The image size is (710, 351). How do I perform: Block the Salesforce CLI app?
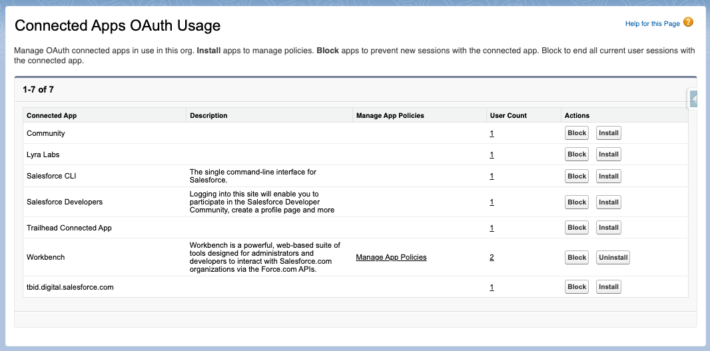(577, 176)
